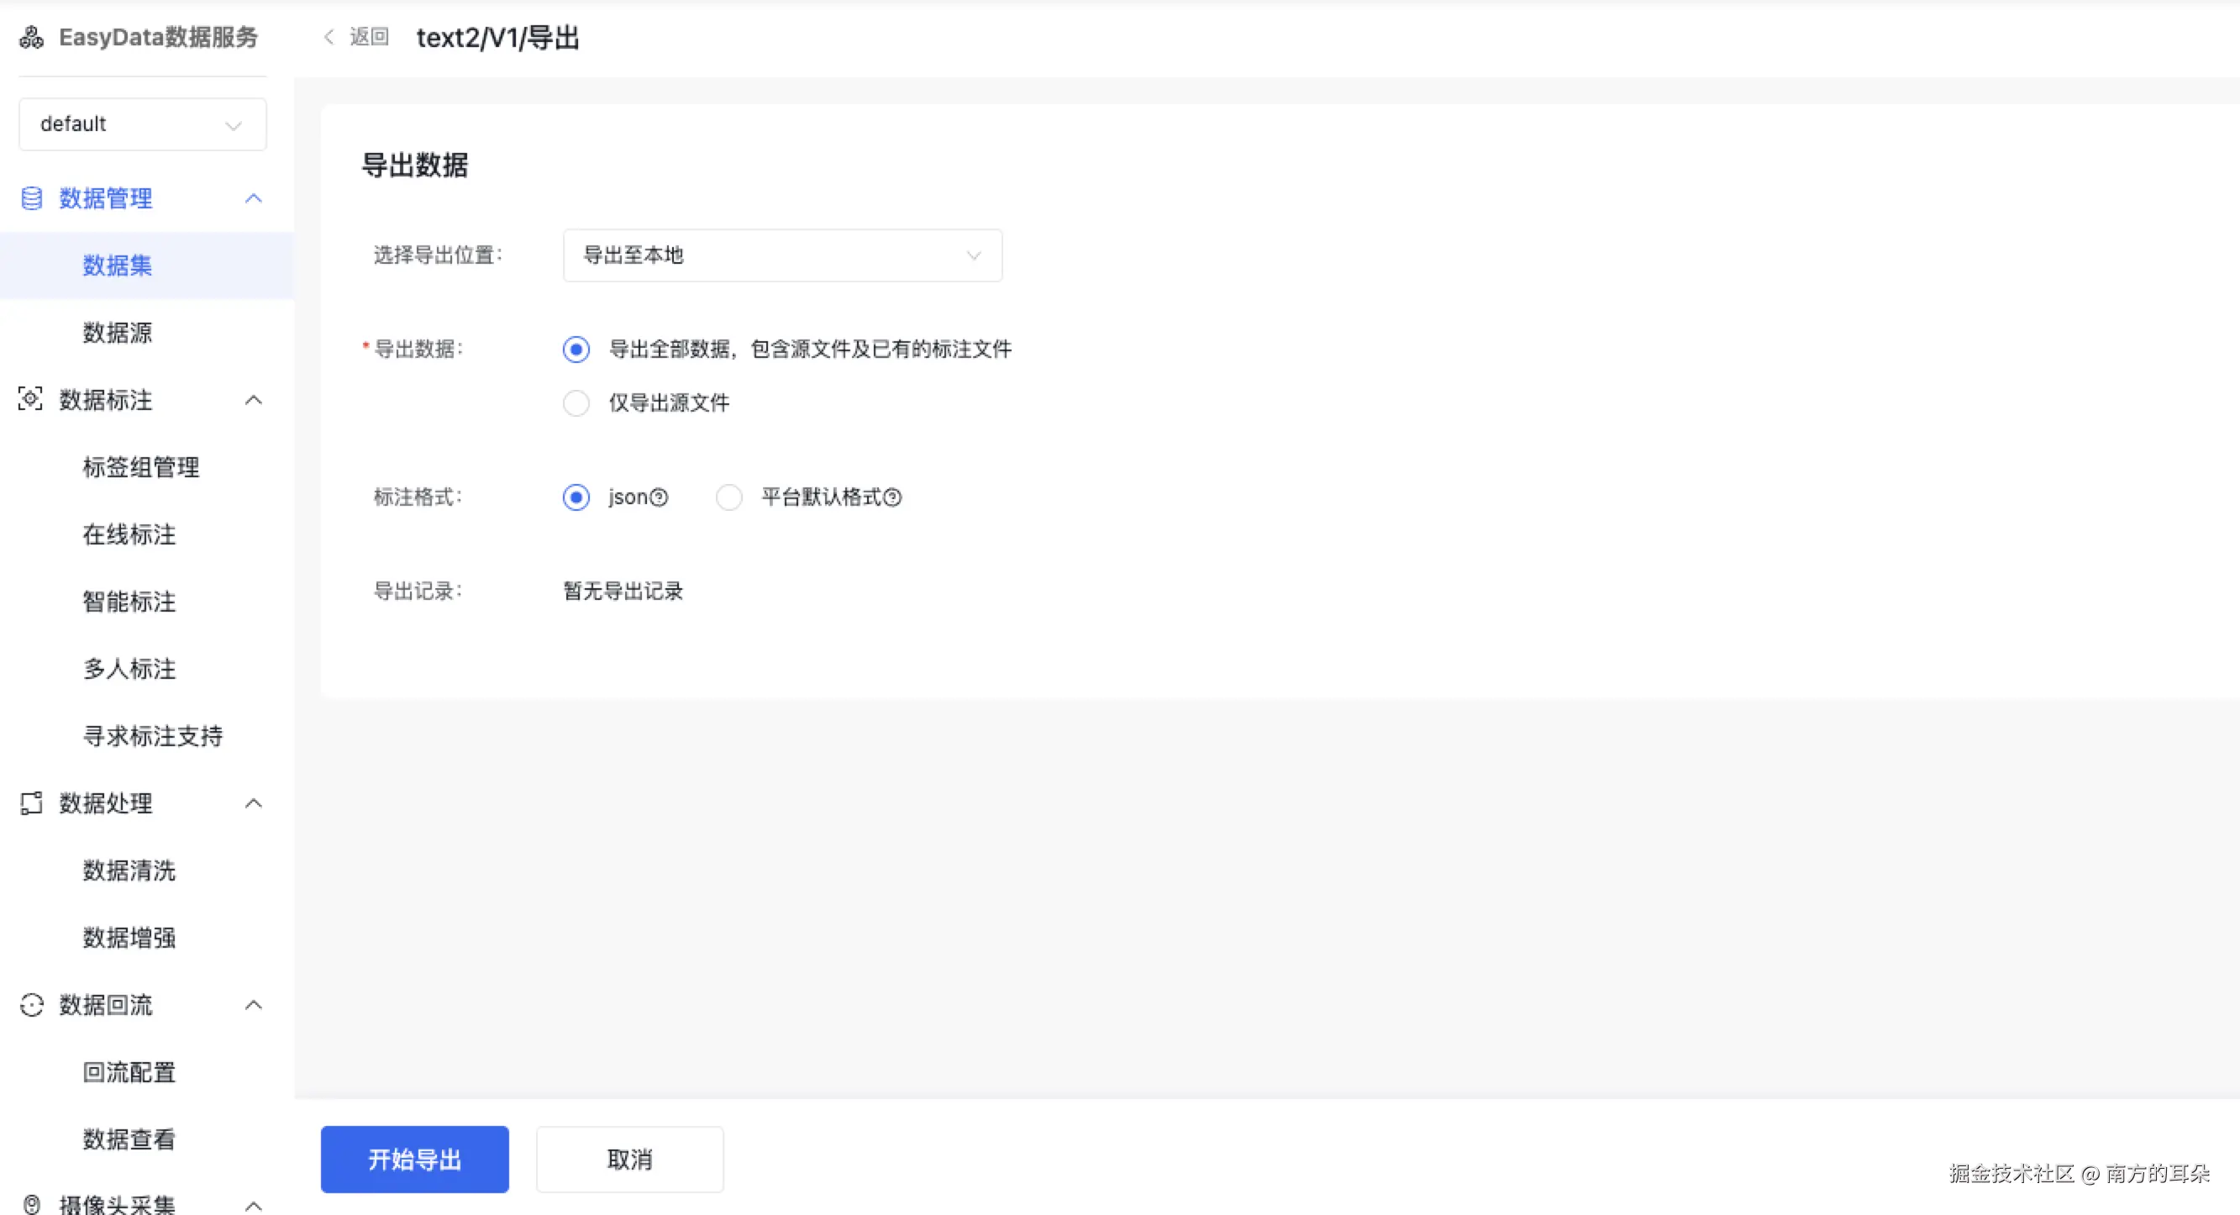This screenshot has width=2240, height=1215.
Task: Click the database icon beside 数据管理
Action: tap(31, 198)
